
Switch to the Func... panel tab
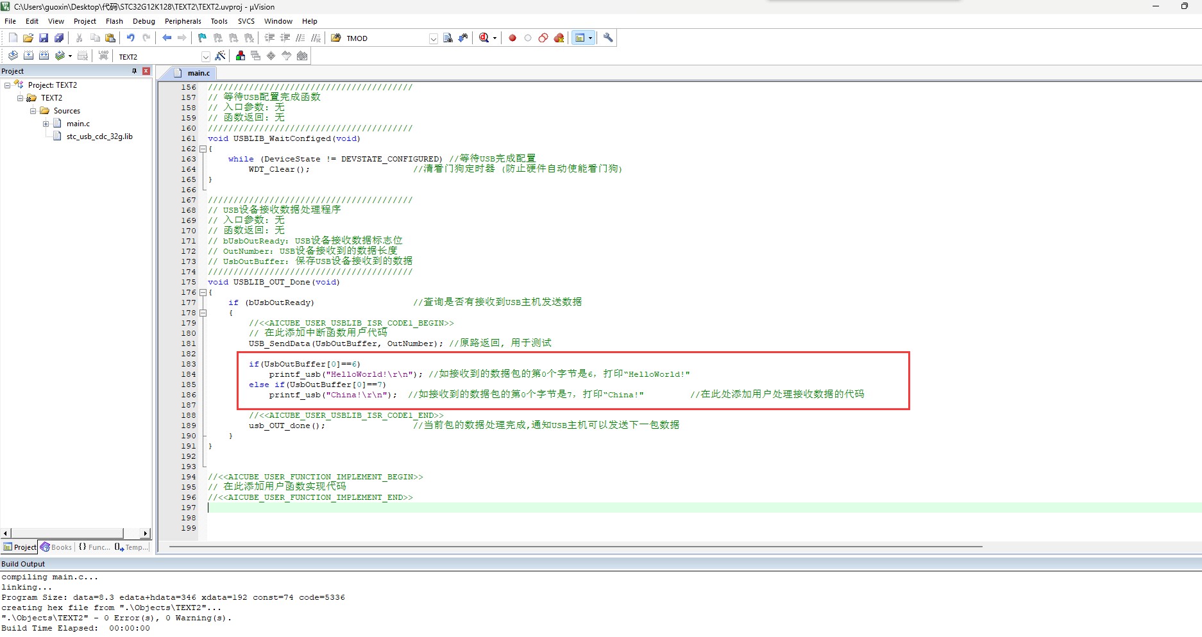(94, 547)
